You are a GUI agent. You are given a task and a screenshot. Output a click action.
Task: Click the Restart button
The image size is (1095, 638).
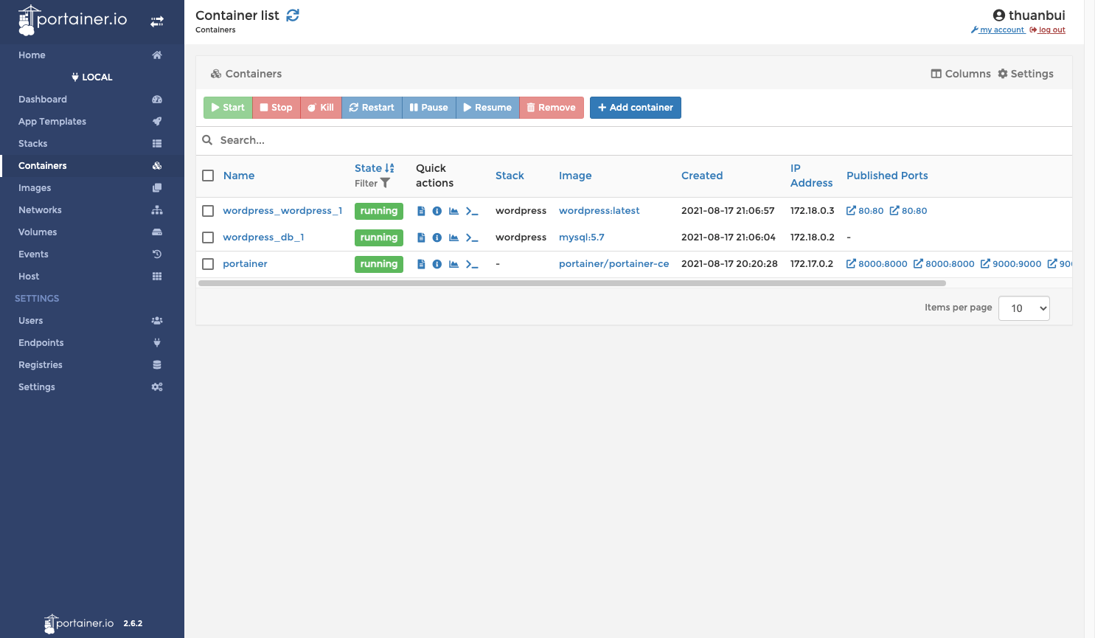[372, 108]
